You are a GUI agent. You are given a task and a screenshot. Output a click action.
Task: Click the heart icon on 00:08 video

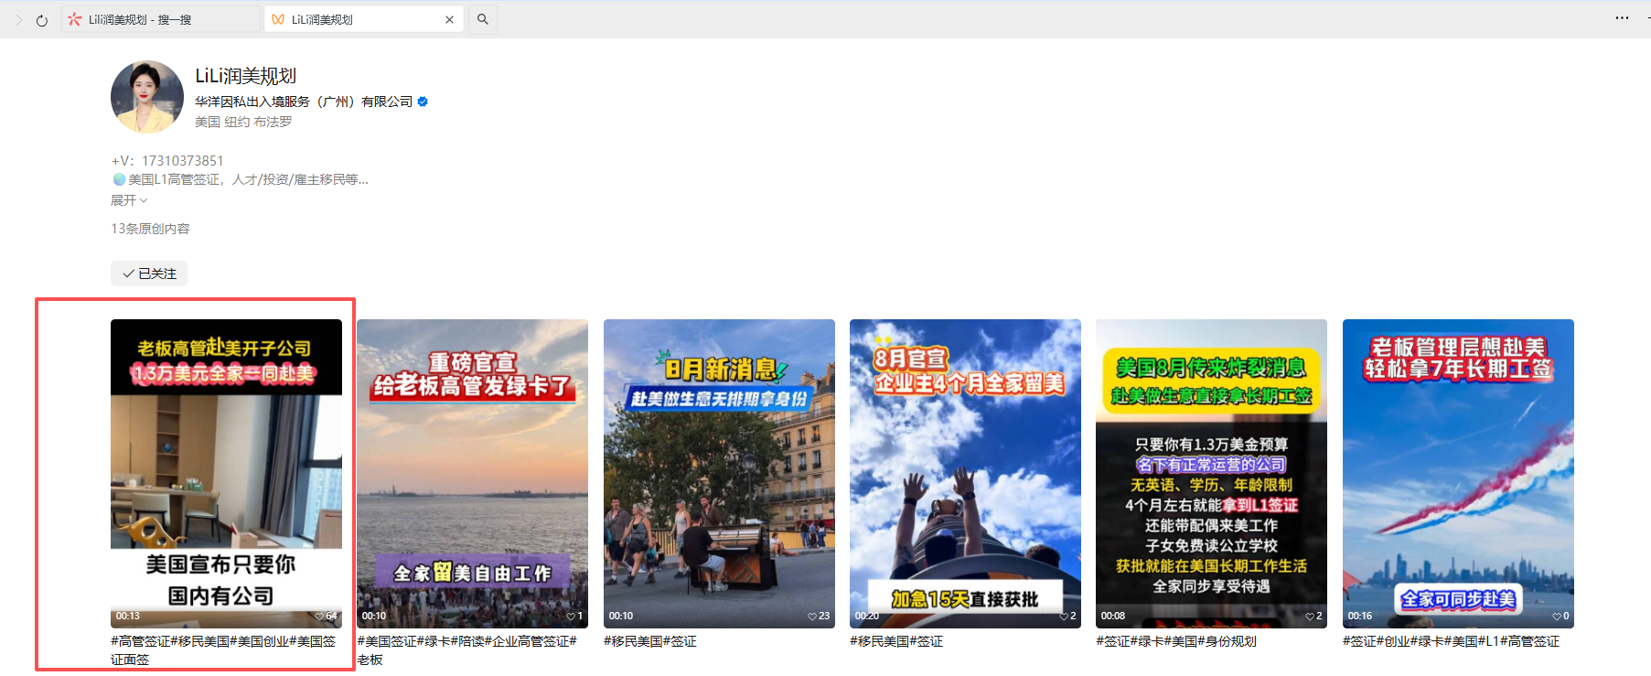(x=1310, y=617)
